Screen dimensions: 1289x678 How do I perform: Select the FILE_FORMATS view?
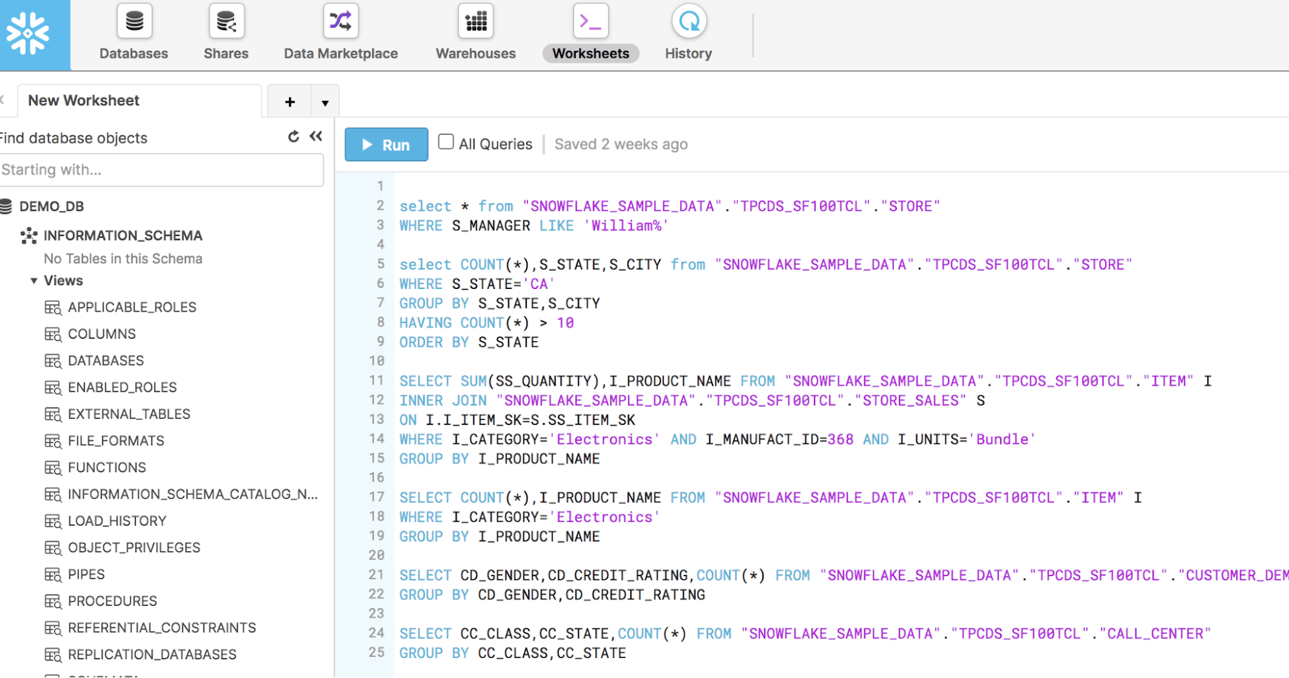pos(116,441)
